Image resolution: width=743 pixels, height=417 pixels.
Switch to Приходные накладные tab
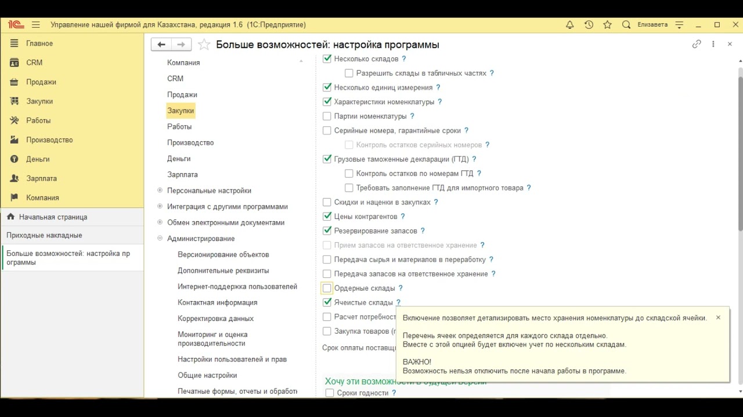(x=72, y=235)
